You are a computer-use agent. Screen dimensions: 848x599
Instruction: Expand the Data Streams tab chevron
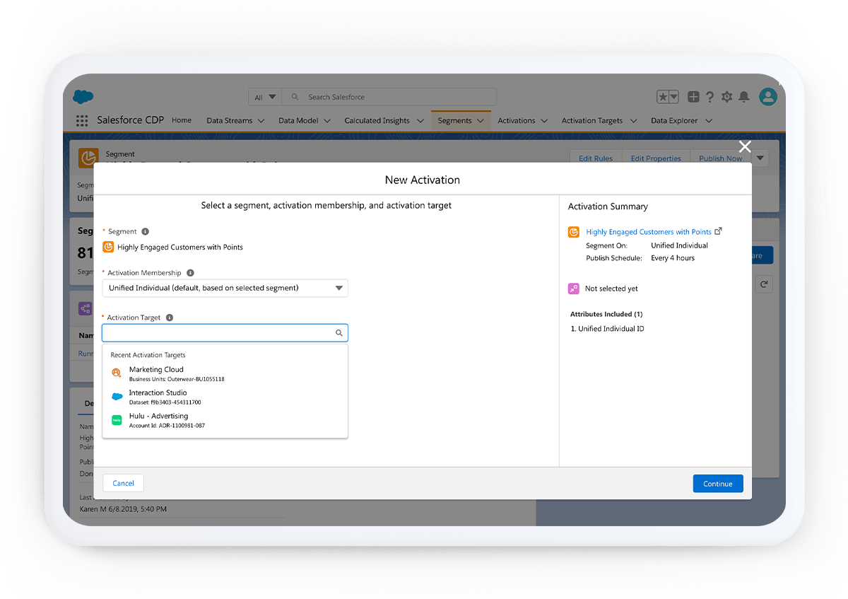coord(261,121)
